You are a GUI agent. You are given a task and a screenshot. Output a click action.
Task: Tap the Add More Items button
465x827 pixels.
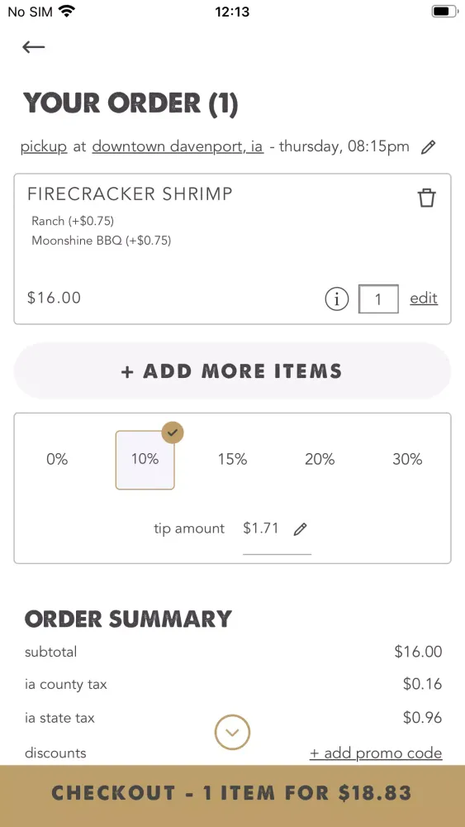coord(232,370)
